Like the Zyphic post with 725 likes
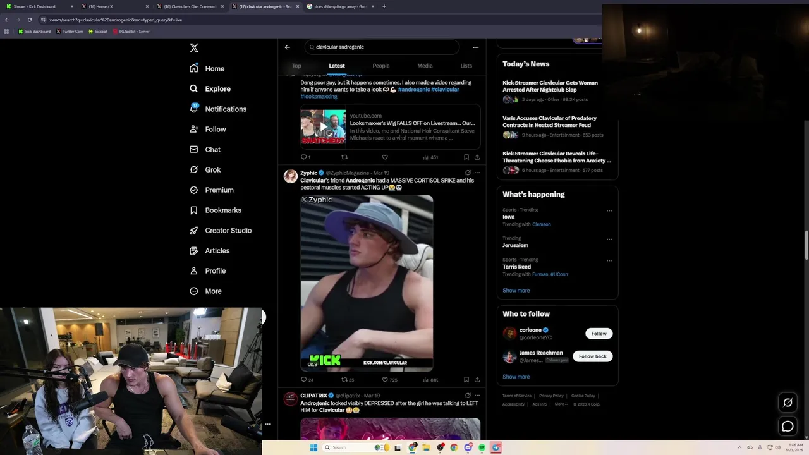Image resolution: width=809 pixels, height=455 pixels. [389, 380]
